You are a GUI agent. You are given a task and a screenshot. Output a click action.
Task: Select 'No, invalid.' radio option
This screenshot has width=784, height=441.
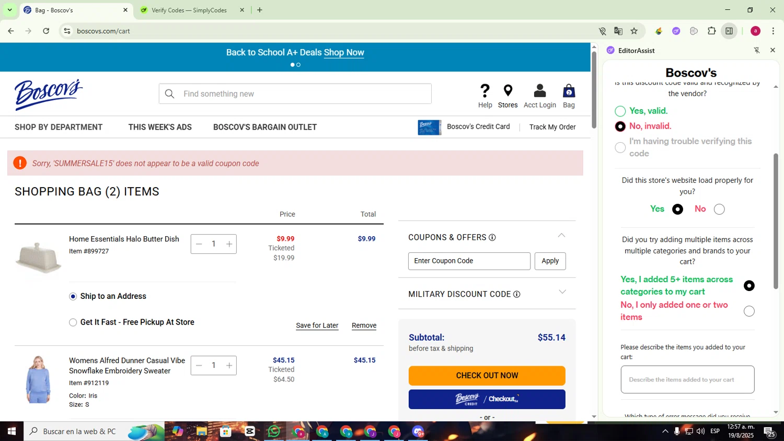[x=620, y=126]
